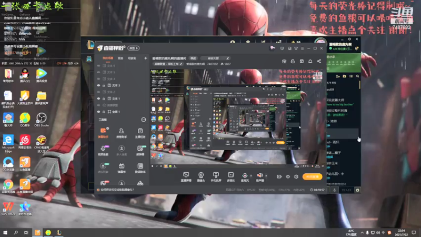
Task: Open the WPS Office desktop shortcut
Action: pyautogui.click(x=8, y=209)
